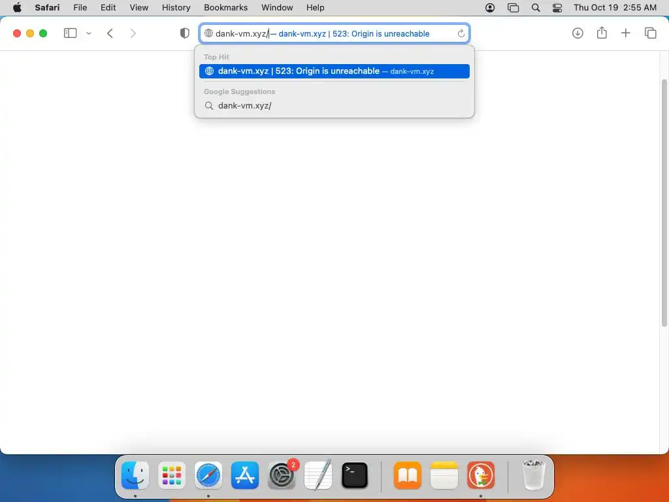This screenshot has width=669, height=502.
Task: Open DuckDuckGo browser from the Dock
Action: [x=481, y=475]
